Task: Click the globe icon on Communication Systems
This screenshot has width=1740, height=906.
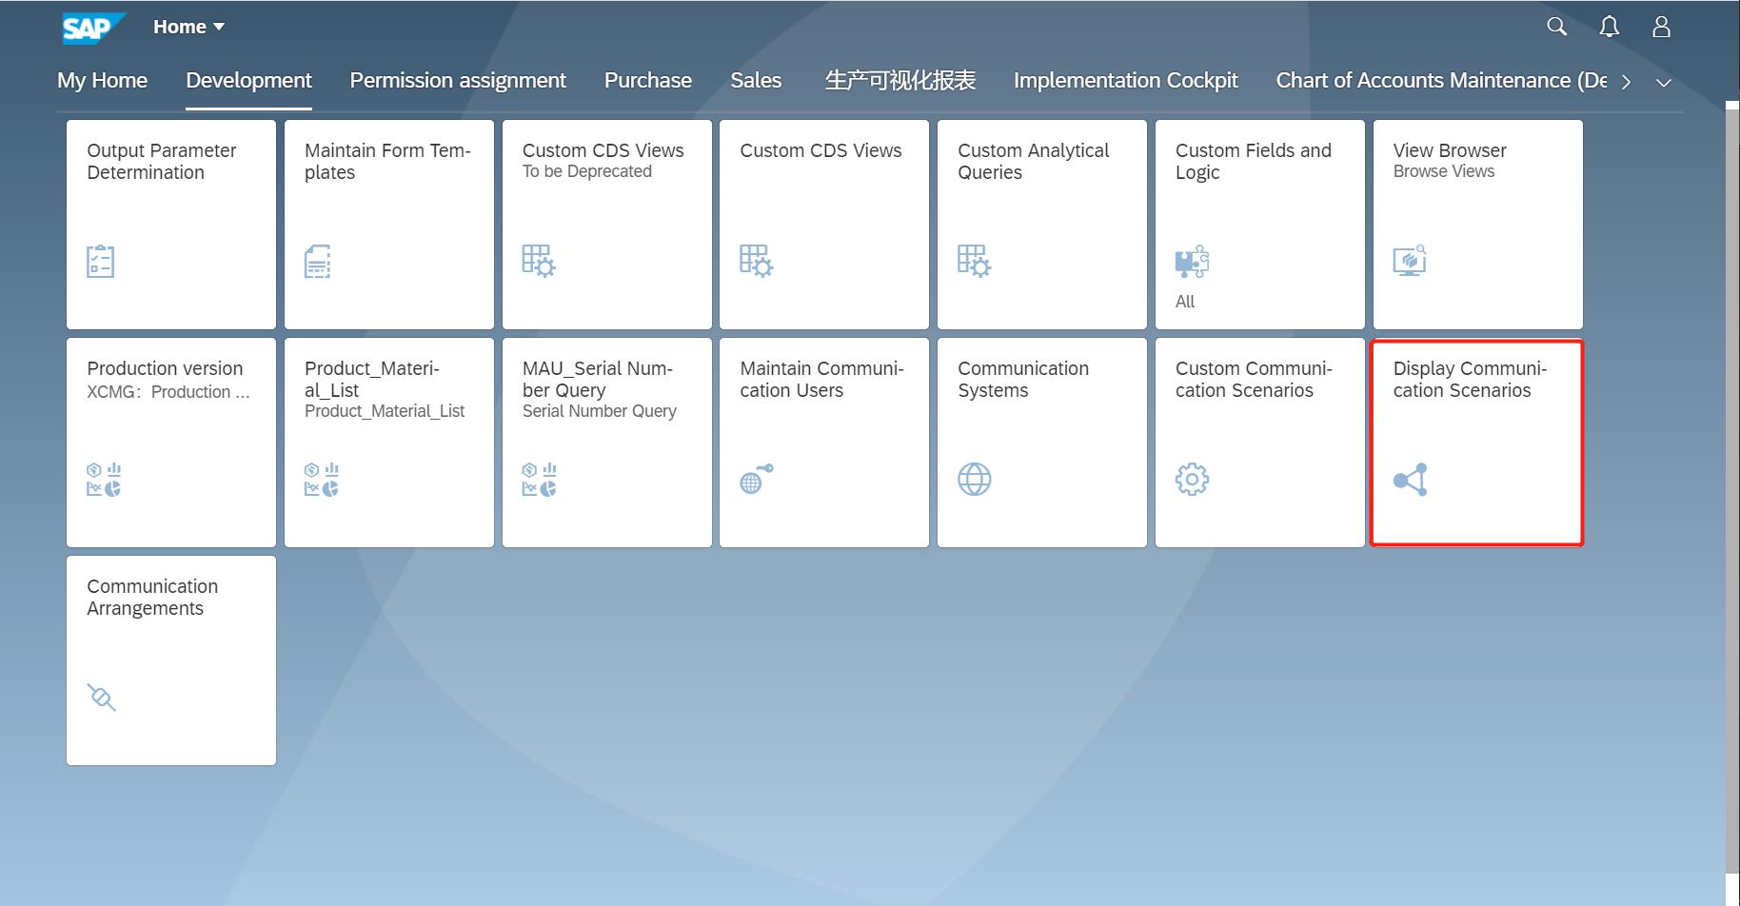Action: 974,479
